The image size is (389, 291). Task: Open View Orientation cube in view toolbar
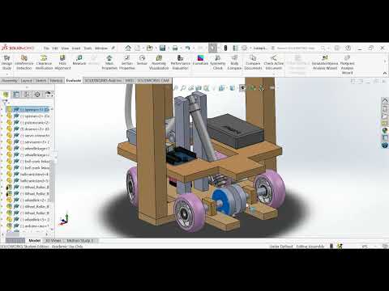click(x=222, y=88)
